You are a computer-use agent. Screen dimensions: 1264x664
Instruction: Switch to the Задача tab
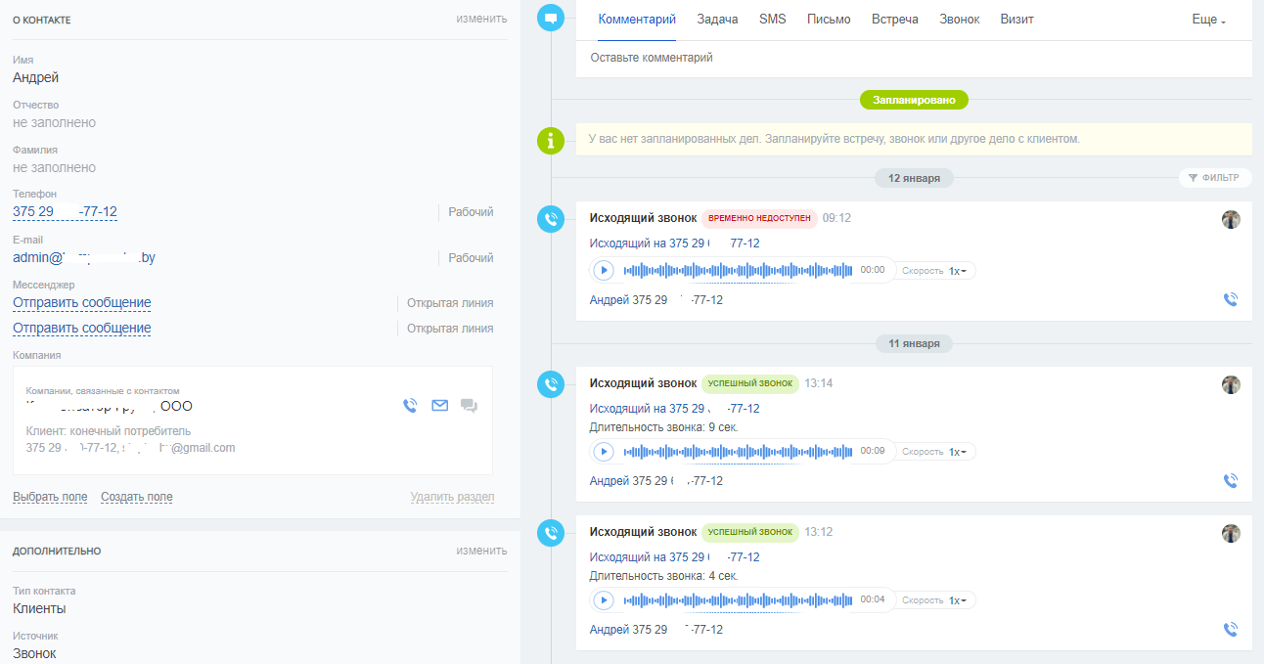point(717,20)
